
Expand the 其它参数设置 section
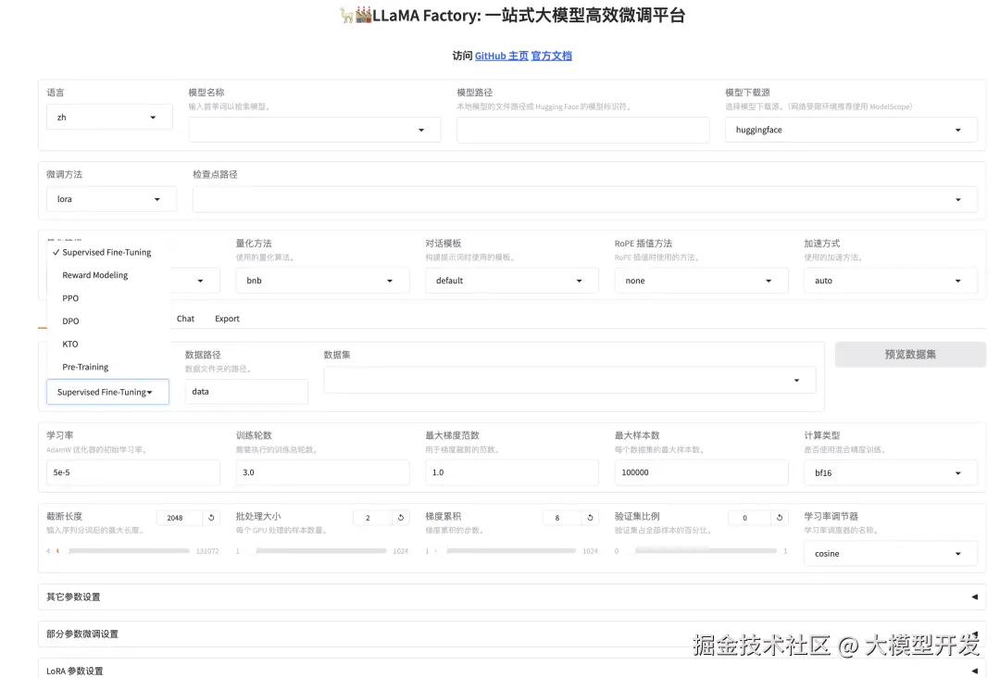point(512,597)
